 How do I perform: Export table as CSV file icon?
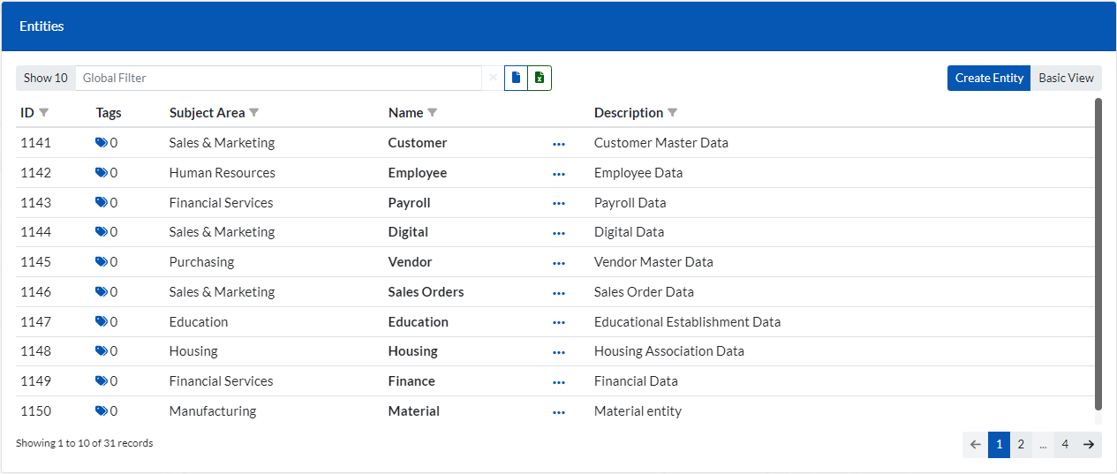pos(517,78)
